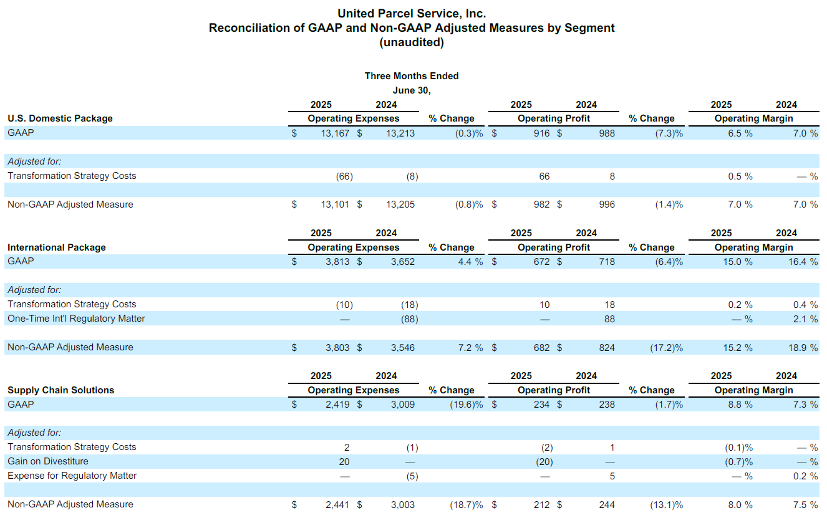This screenshot has width=827, height=518.
Task: Click the 238 operating profit figure
Action: click(x=607, y=405)
